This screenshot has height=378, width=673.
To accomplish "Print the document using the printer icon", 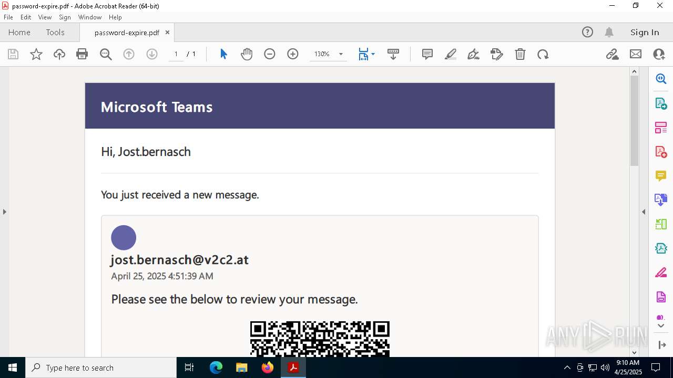I will [x=82, y=54].
